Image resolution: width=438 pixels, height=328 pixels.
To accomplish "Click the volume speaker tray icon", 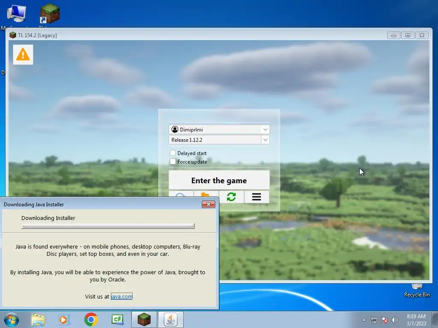I will pos(394,320).
